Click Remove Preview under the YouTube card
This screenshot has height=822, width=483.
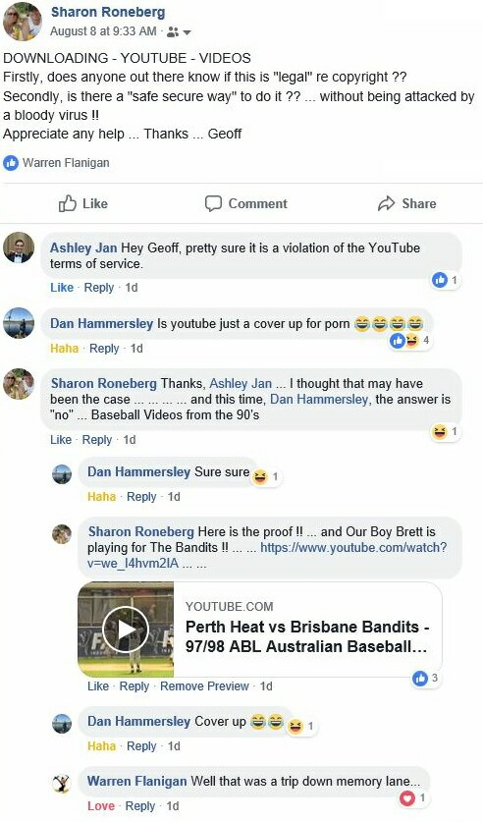204,686
